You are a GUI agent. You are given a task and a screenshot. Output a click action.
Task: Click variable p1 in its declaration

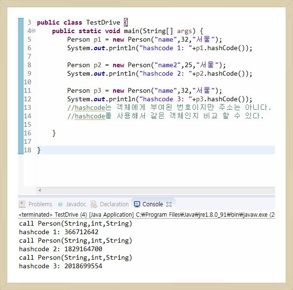97,40
